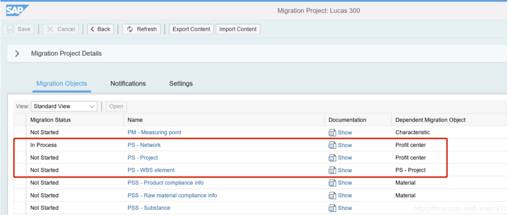The width and height of the screenshot is (510, 216).
Task: Click Not Started status of PS - Project row
Action: [45, 158]
